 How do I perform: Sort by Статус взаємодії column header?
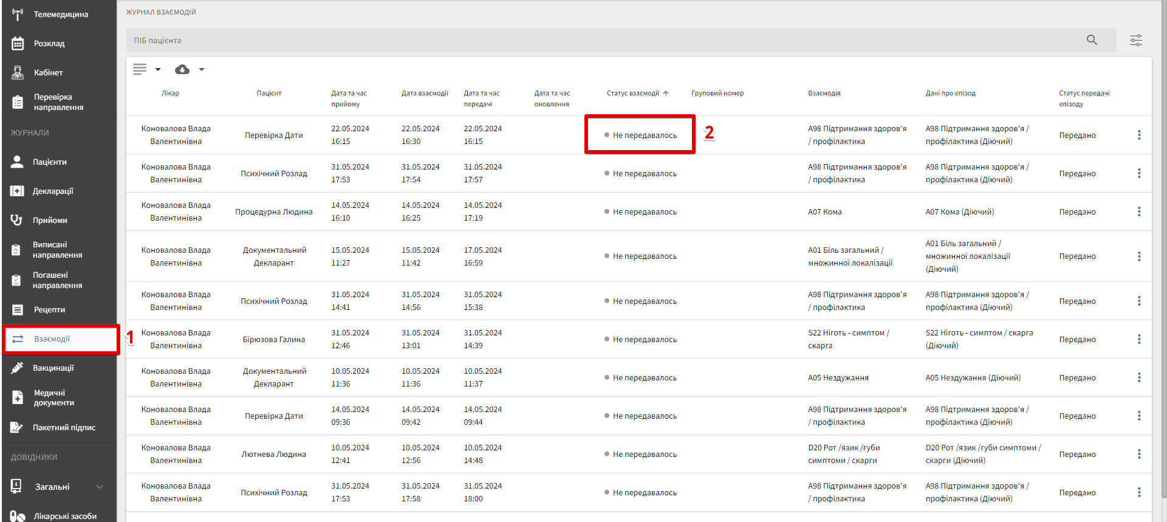pos(633,93)
